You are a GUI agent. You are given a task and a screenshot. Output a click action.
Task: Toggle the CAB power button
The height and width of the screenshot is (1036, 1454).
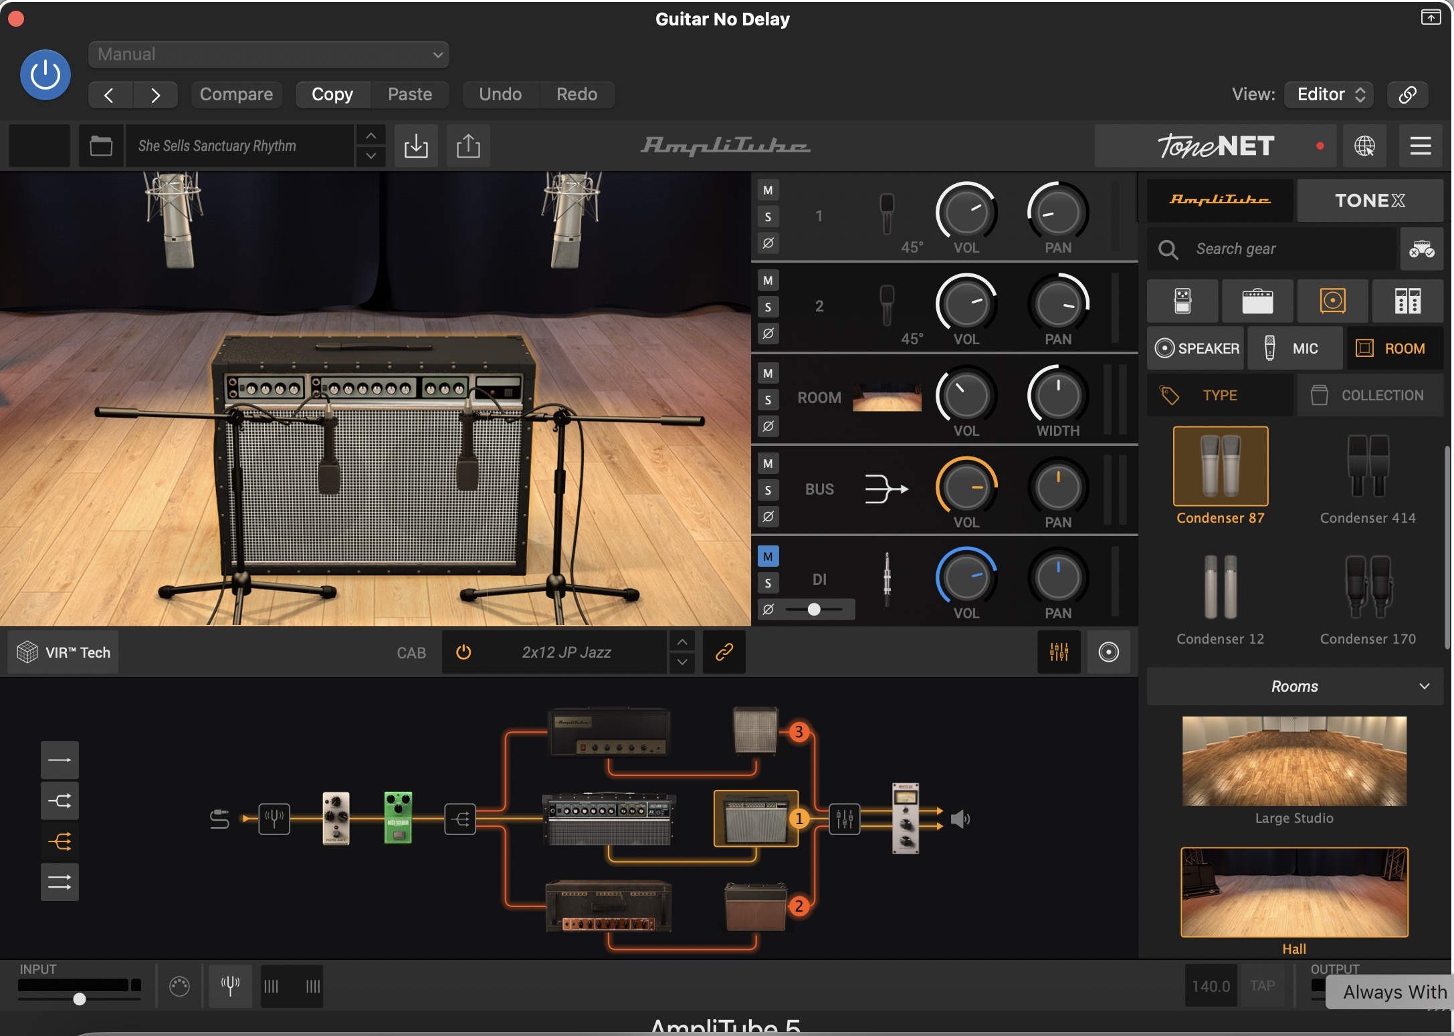pyautogui.click(x=463, y=652)
